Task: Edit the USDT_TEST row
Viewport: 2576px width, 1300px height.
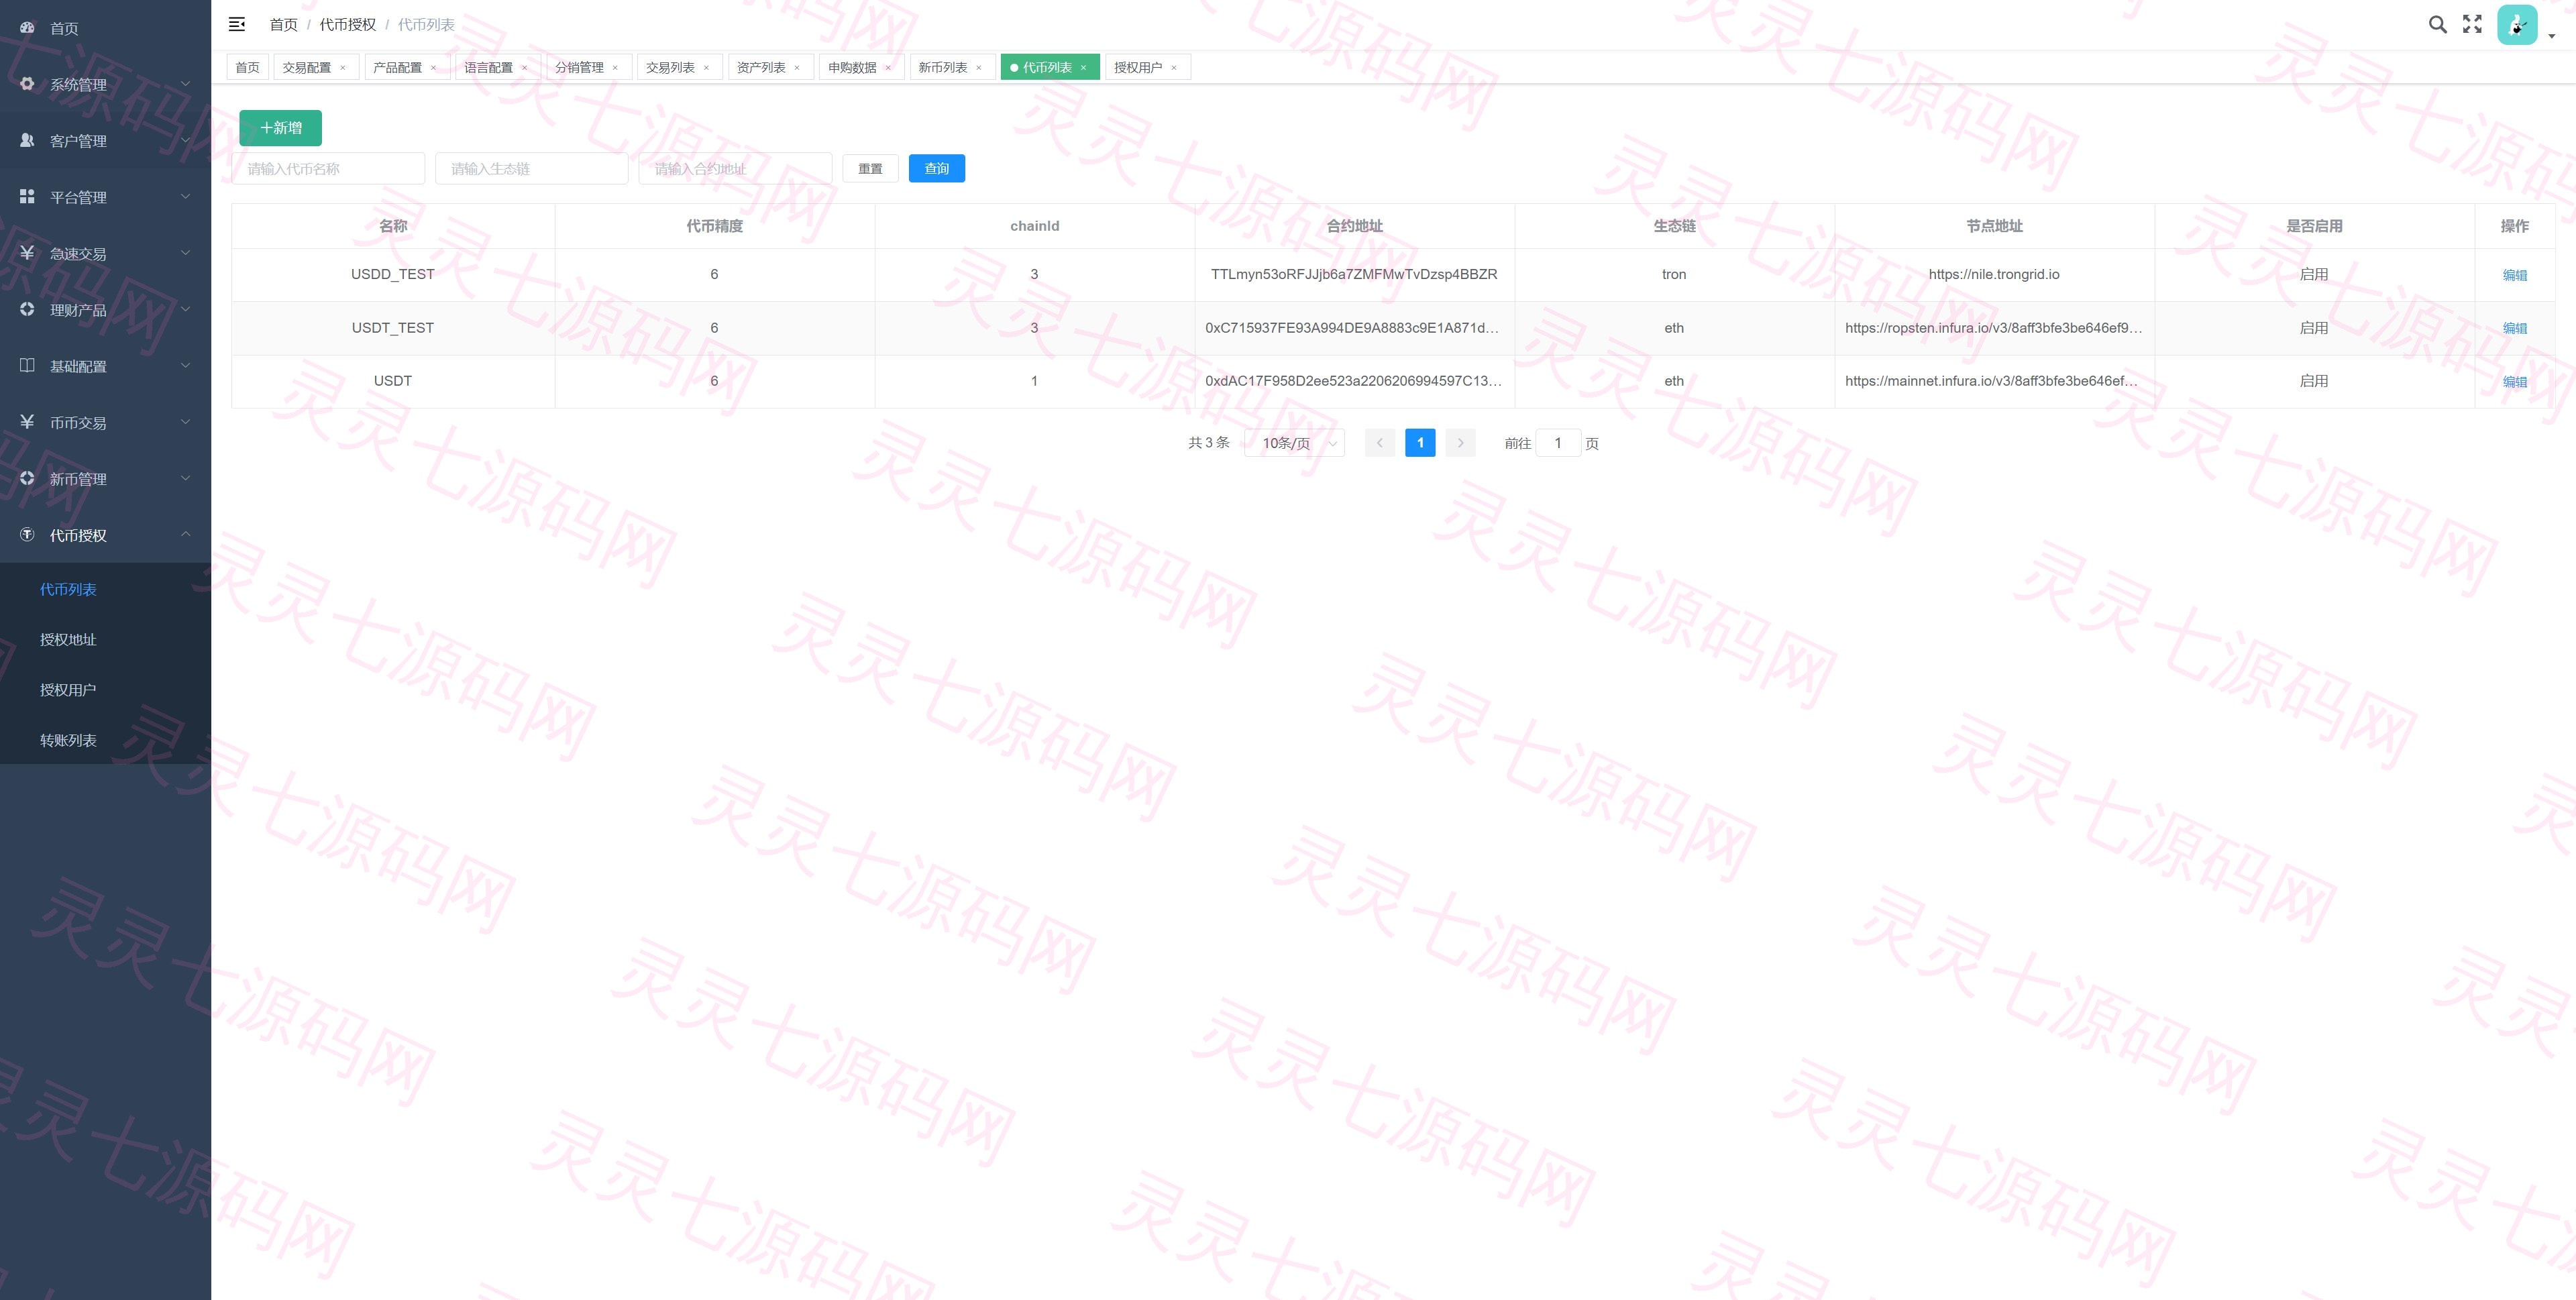Action: (2514, 328)
